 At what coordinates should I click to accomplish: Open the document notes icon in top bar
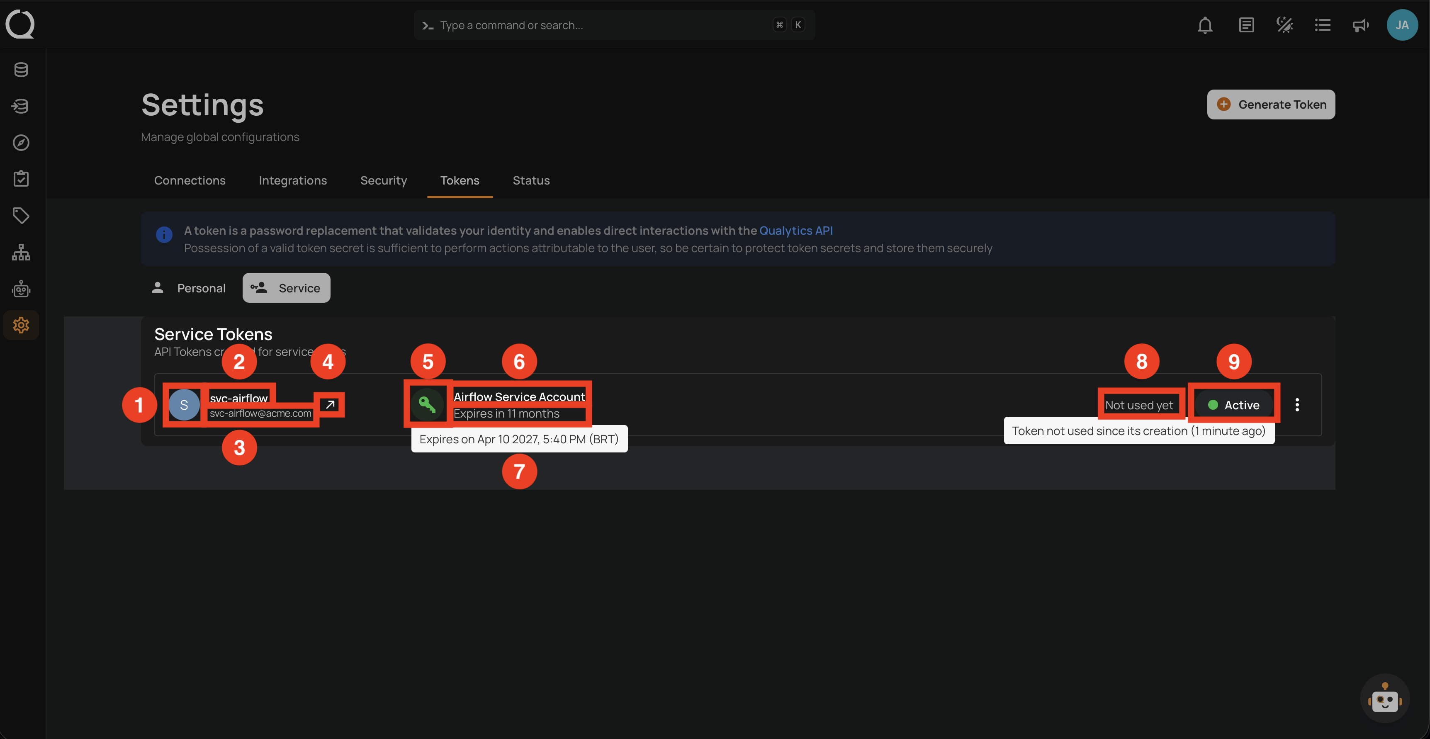coord(1246,25)
